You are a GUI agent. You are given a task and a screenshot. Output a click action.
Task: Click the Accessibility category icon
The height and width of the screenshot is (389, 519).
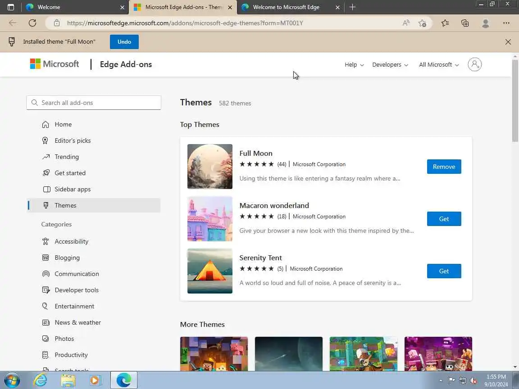(46, 241)
